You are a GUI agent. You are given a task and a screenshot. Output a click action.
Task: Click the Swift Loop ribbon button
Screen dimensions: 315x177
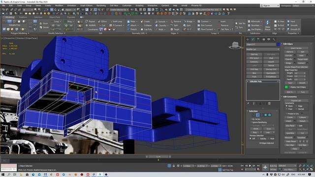pyautogui.click(x=116, y=22)
